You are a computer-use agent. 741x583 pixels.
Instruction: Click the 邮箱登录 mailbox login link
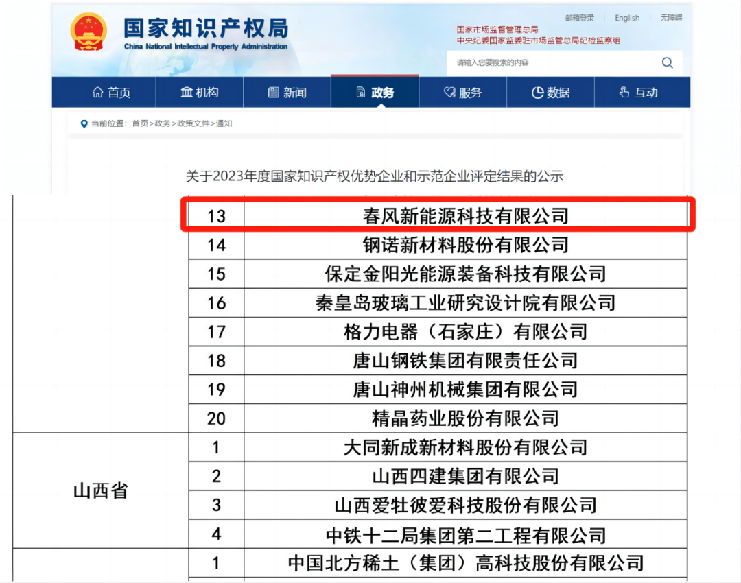tap(580, 18)
